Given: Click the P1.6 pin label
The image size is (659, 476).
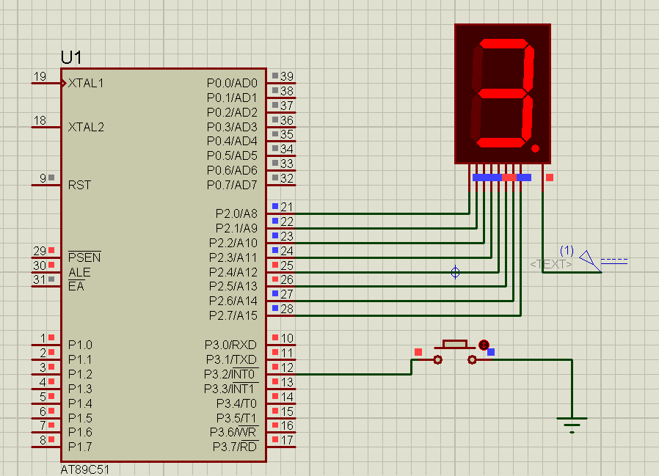Looking at the screenshot, I should pyautogui.click(x=80, y=432).
